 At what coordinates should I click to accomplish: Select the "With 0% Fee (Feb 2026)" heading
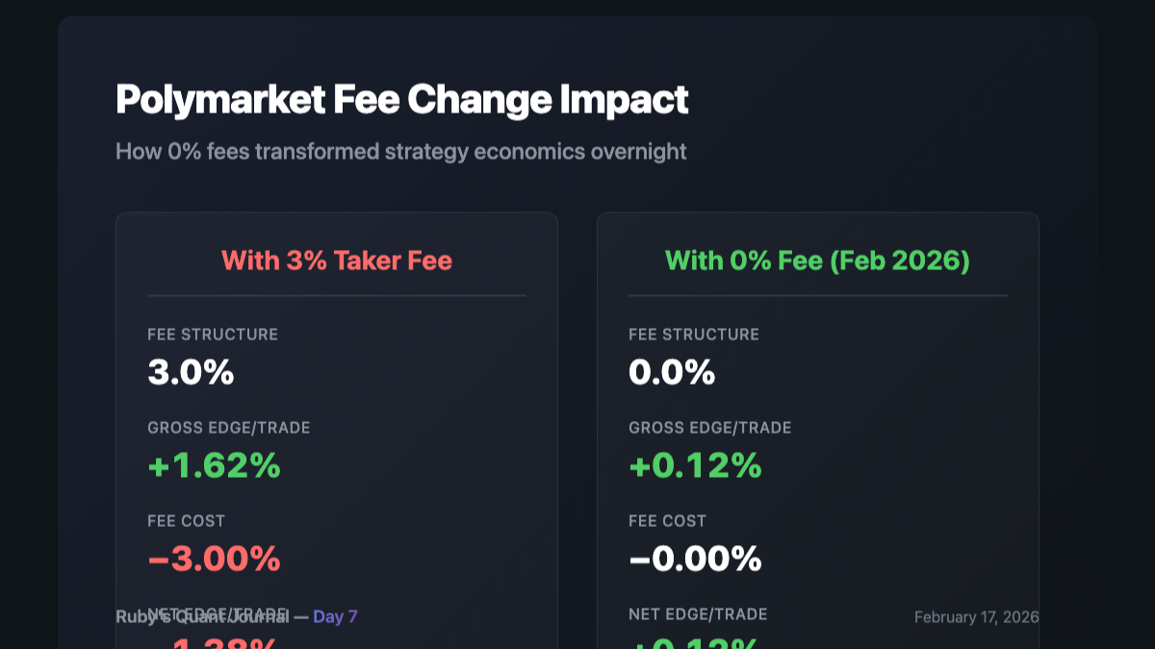[817, 261]
